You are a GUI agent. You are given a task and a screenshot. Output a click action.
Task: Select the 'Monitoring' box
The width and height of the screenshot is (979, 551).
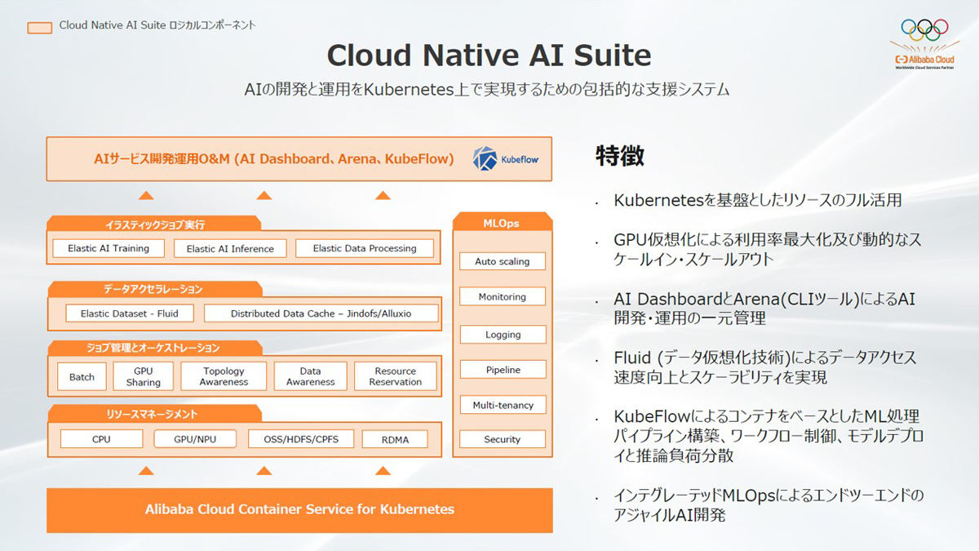(503, 297)
